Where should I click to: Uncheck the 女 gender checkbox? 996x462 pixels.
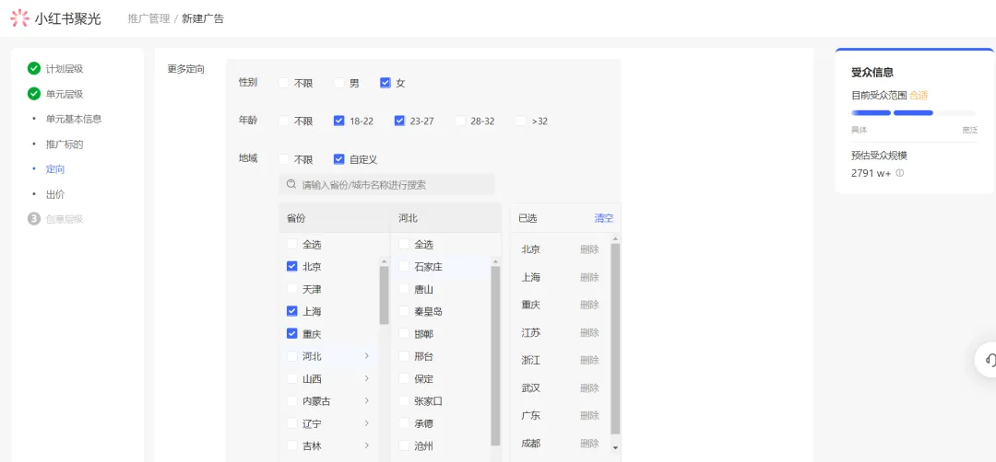click(x=385, y=83)
